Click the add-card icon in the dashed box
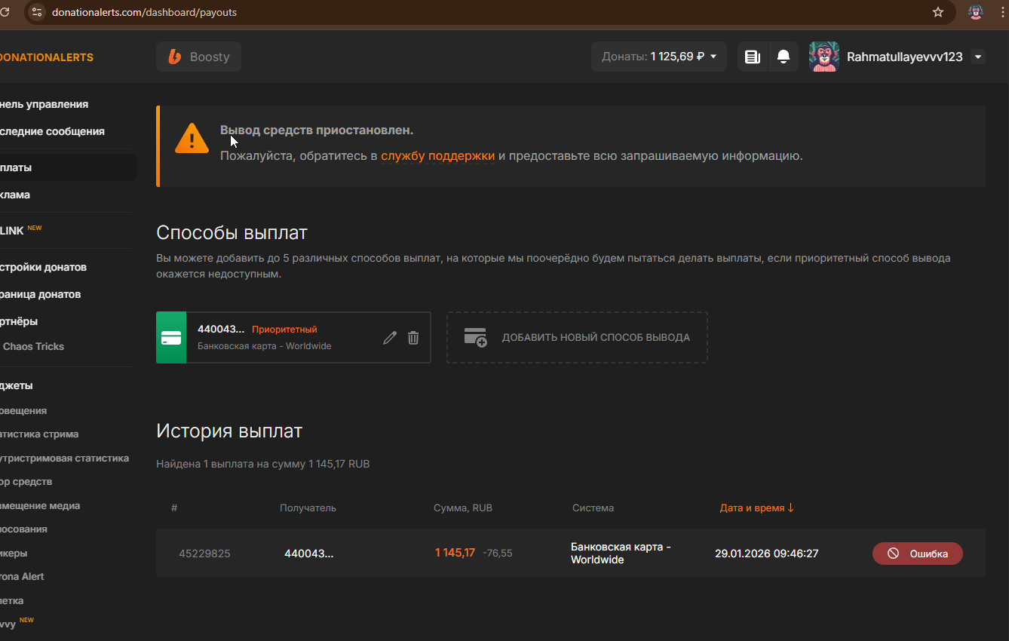 point(475,337)
